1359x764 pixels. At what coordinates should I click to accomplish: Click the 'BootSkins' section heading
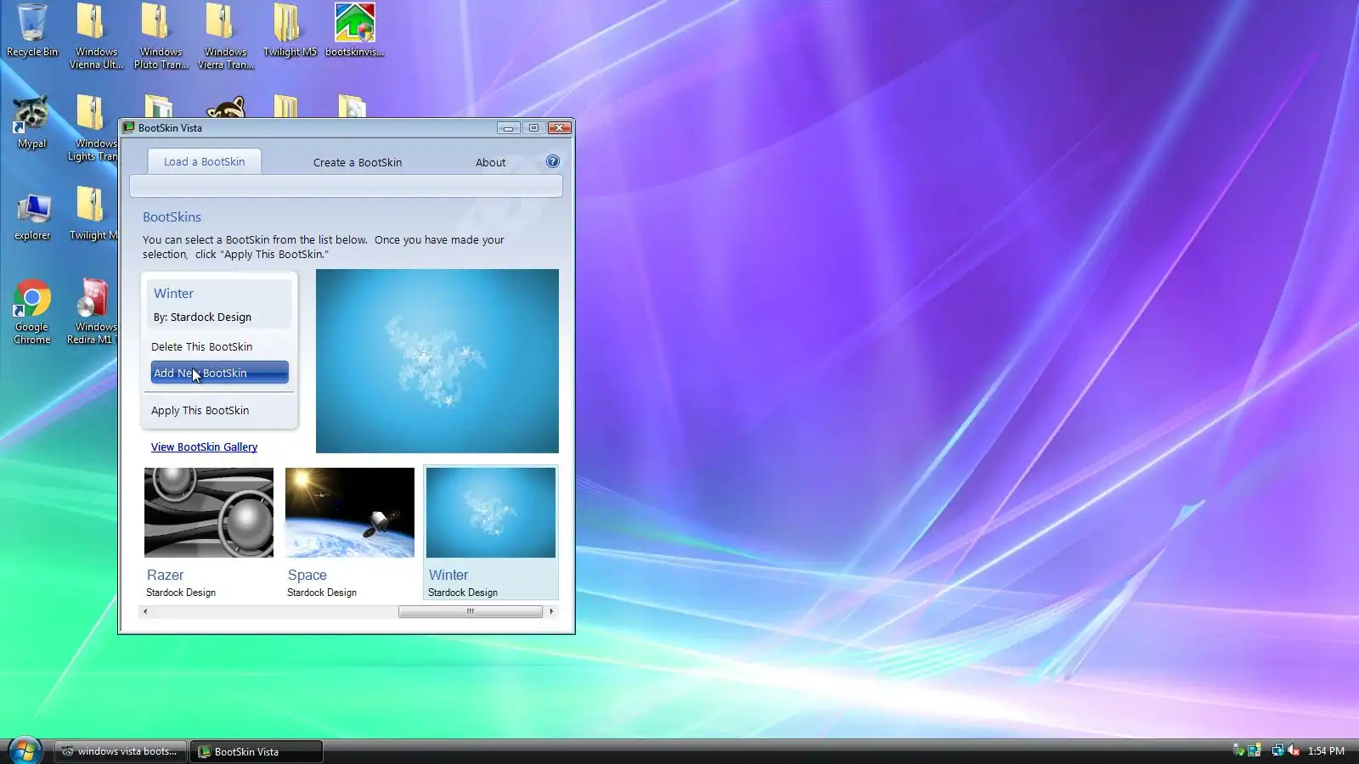(172, 217)
